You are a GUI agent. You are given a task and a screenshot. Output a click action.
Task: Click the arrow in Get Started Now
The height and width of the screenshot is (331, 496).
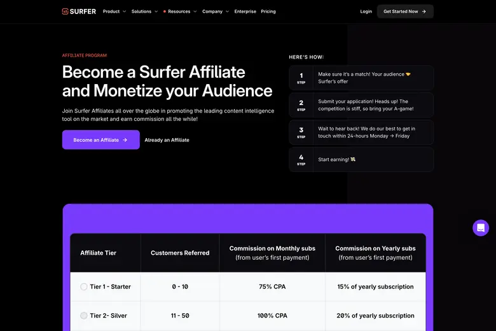(x=424, y=11)
